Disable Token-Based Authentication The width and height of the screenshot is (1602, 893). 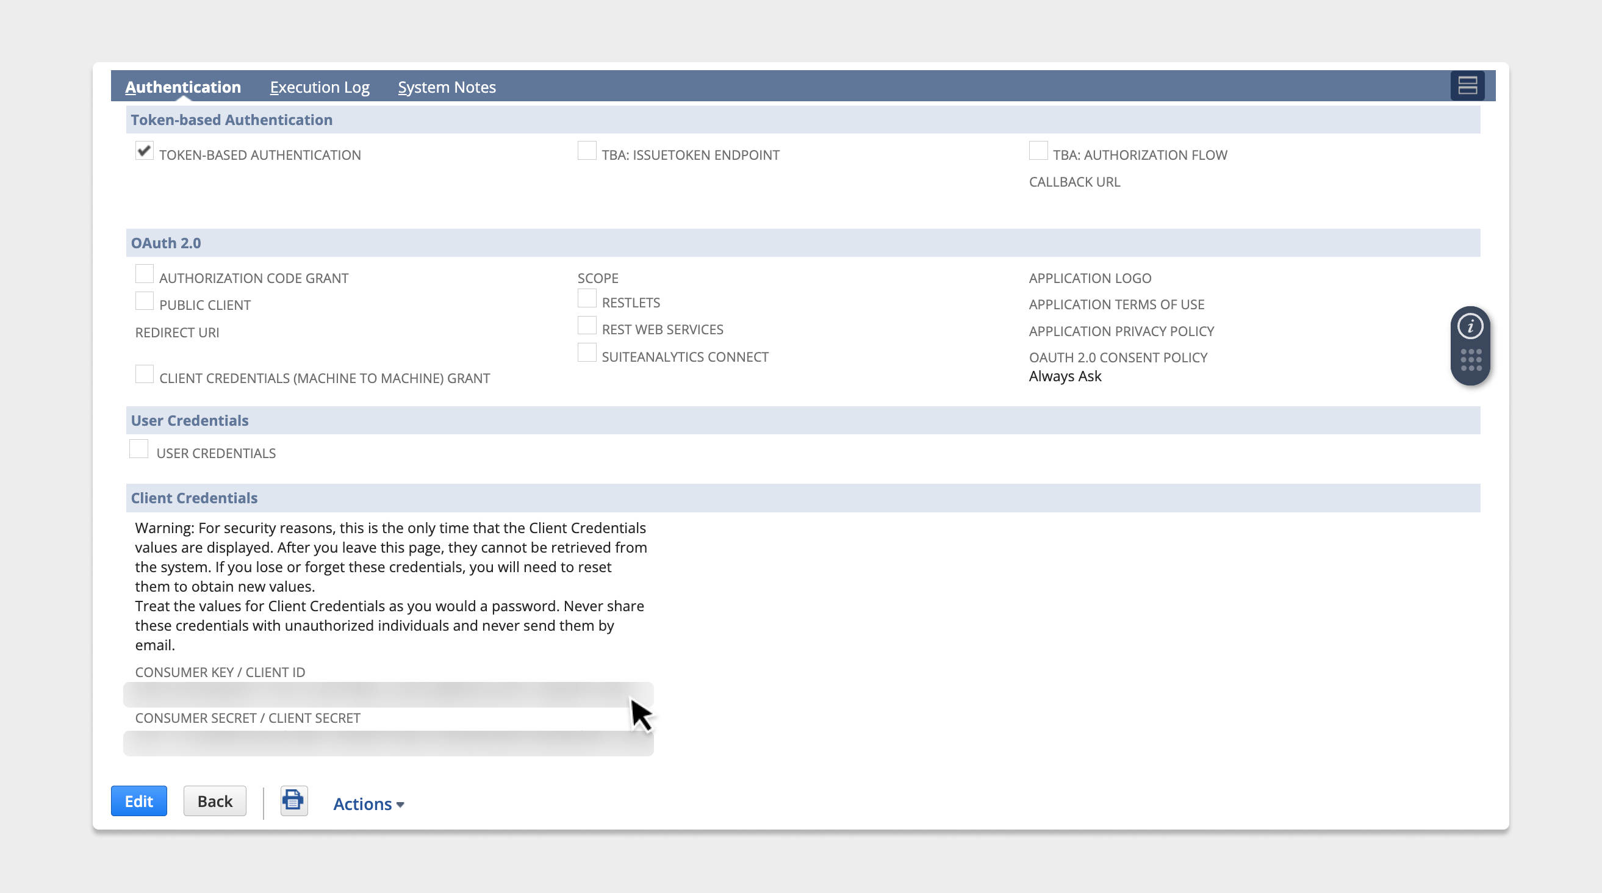pyautogui.click(x=145, y=151)
